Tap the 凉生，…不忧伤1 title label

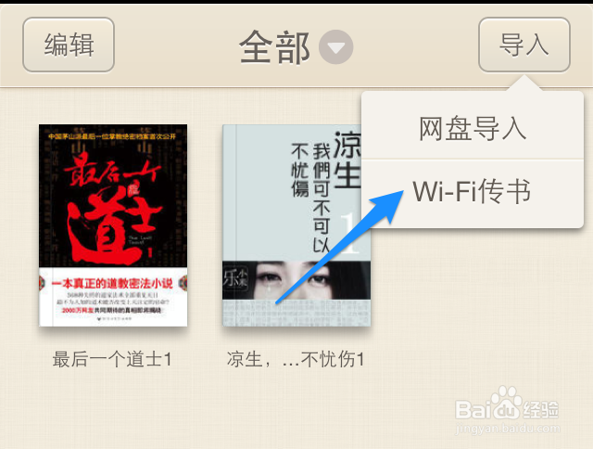296,359
